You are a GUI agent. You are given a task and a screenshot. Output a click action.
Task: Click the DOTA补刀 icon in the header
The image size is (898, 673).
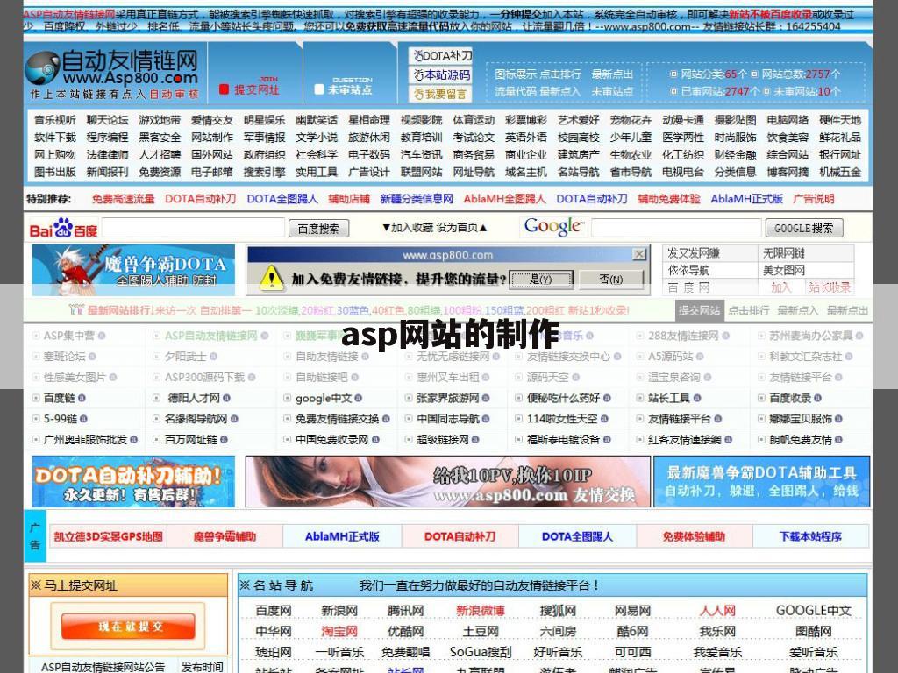click(x=419, y=55)
